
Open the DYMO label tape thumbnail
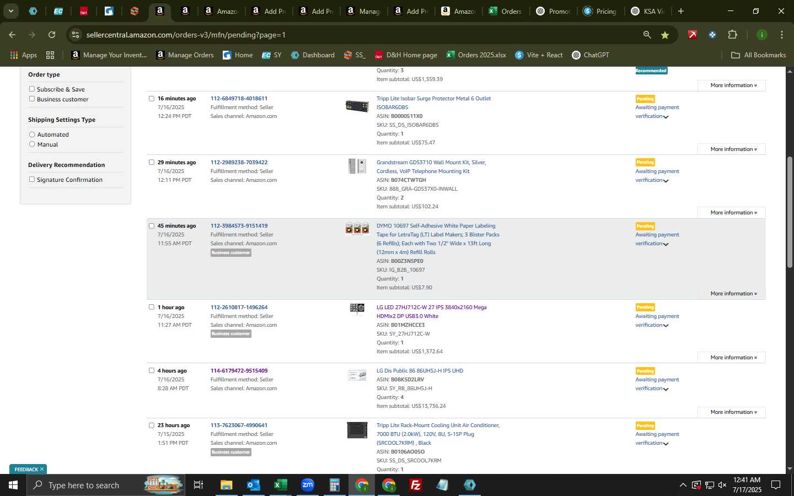[x=357, y=228]
